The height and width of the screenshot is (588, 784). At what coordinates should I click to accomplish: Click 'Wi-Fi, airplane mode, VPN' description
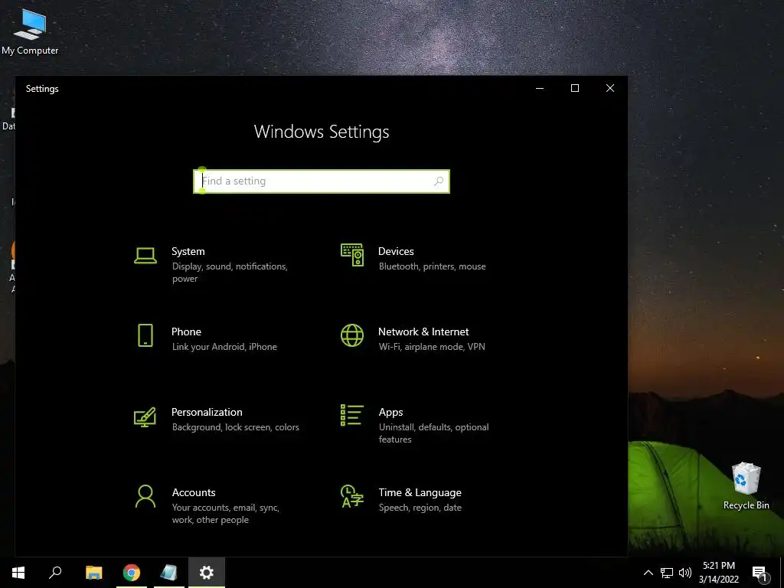click(x=432, y=347)
